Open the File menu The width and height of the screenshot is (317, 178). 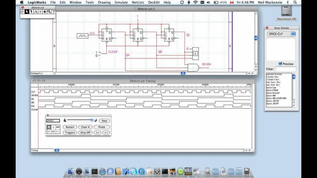pyautogui.click(x=53, y=3)
